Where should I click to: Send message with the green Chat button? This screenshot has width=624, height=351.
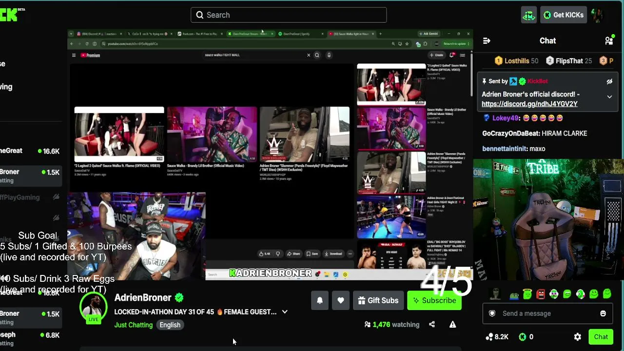click(601, 337)
